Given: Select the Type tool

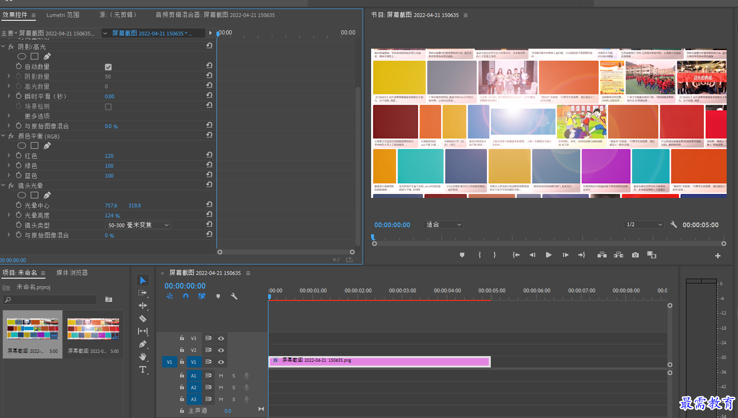Looking at the screenshot, I should 143,369.
